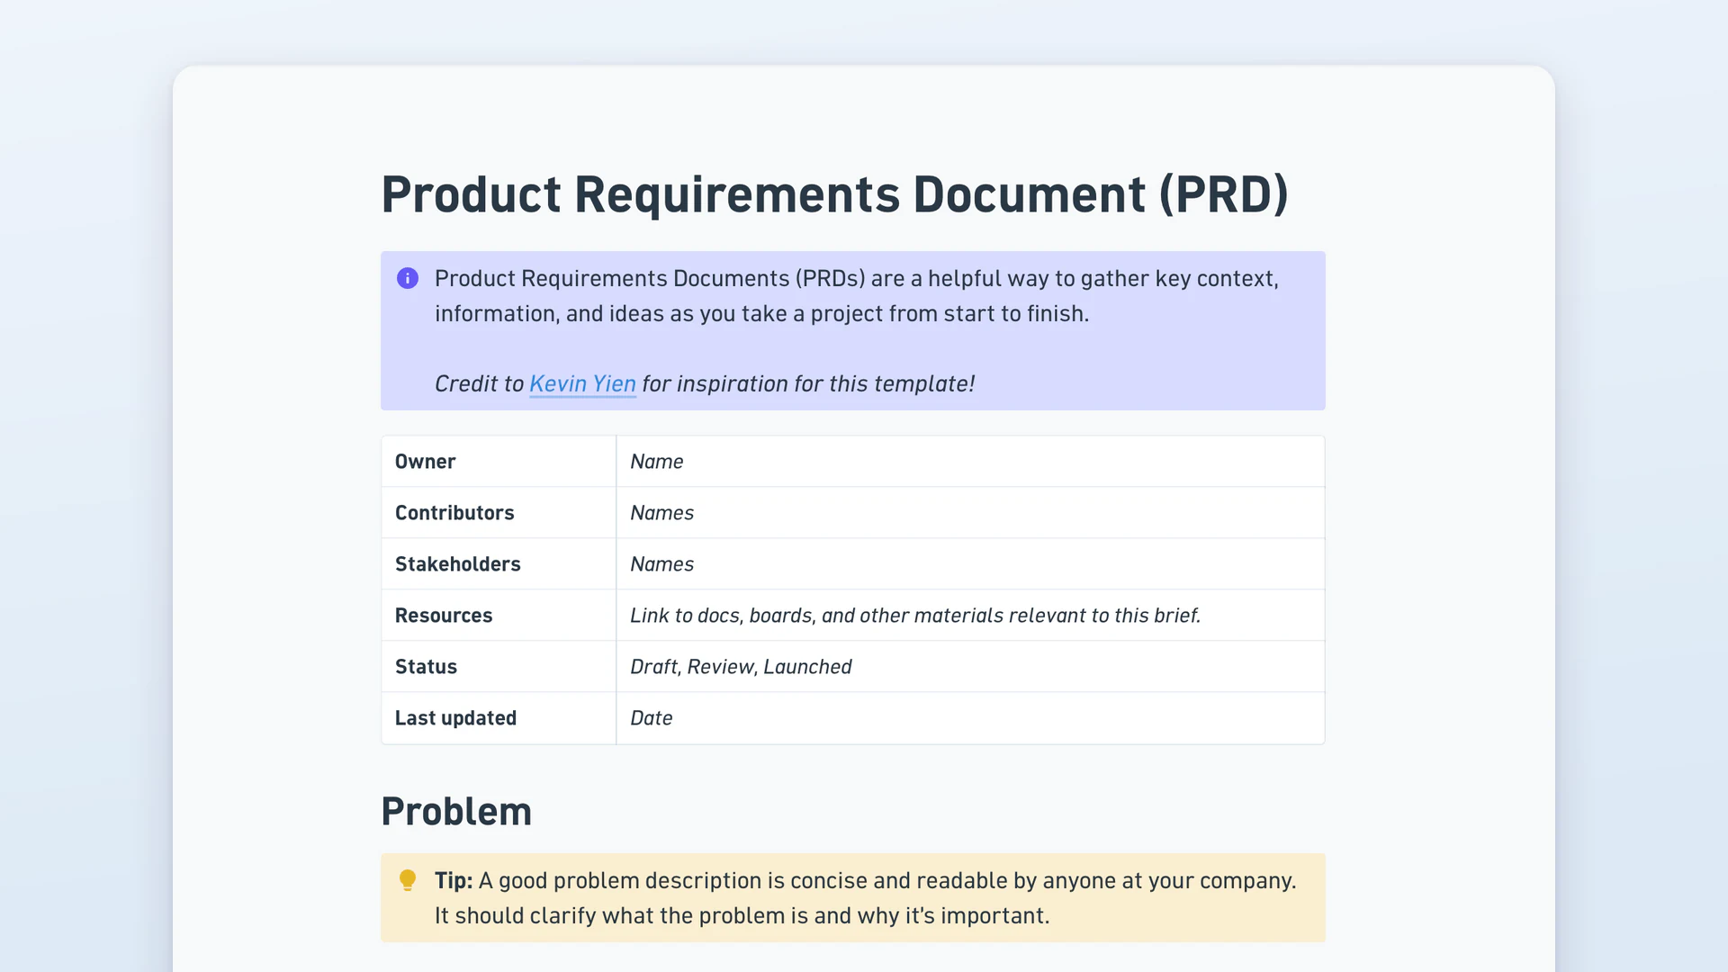Click the text 'Product Requirements Documents (PRDs) are a helpful'

tap(857, 278)
